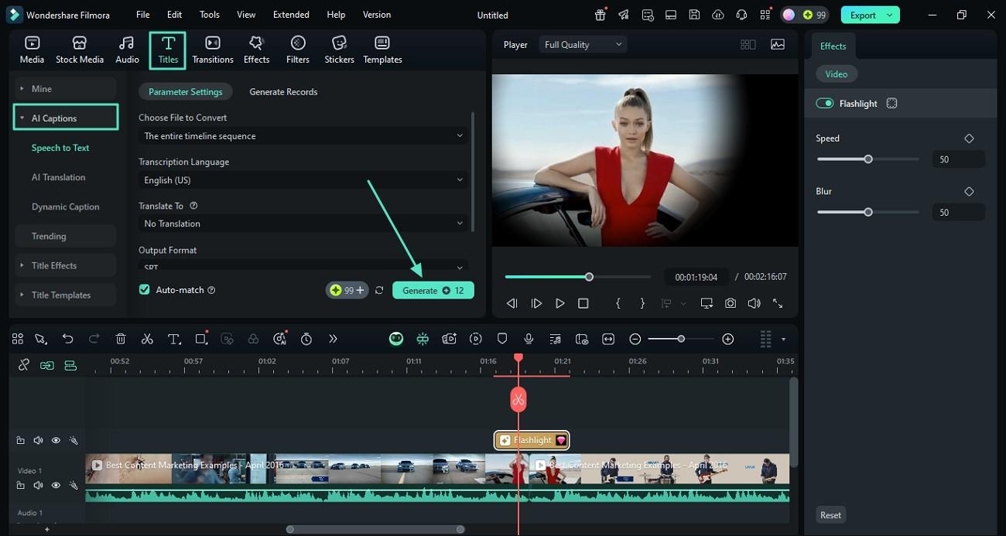Click the player progress slider
Image resolution: width=1006 pixels, height=536 pixels.
(x=578, y=277)
